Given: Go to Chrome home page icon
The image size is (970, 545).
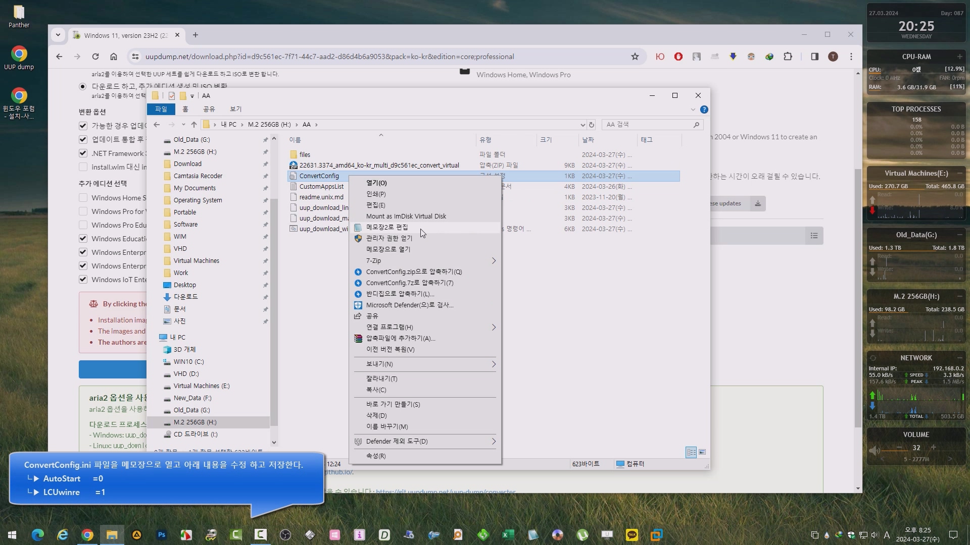Looking at the screenshot, I should 114,57.
